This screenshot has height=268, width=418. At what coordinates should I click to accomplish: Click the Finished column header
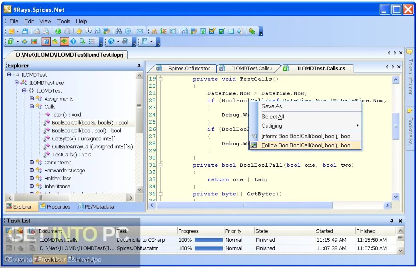375,231
